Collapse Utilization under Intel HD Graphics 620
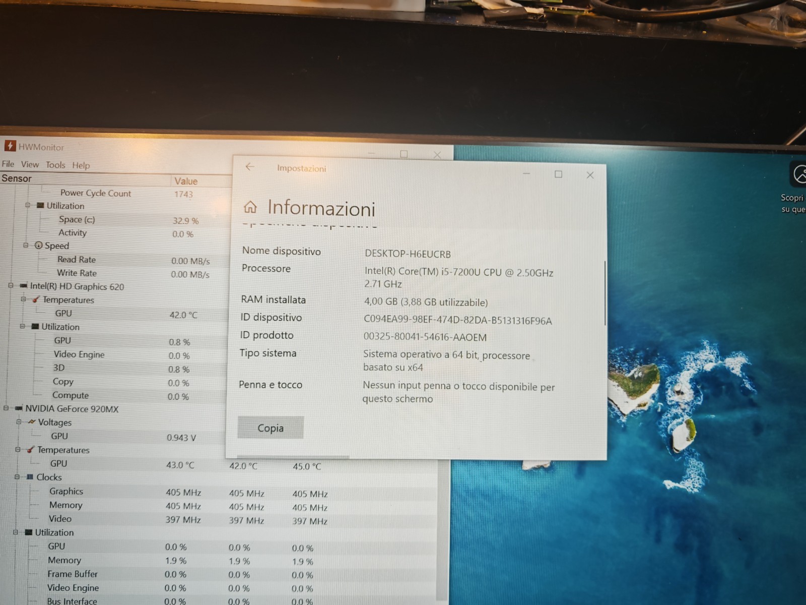This screenshot has height=605, width=806. click(x=22, y=326)
